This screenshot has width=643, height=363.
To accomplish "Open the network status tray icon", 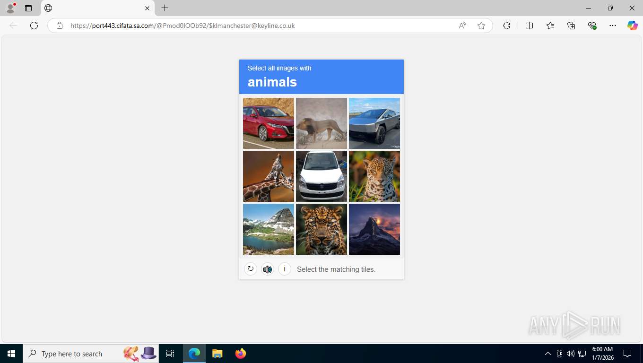I will 582,354.
